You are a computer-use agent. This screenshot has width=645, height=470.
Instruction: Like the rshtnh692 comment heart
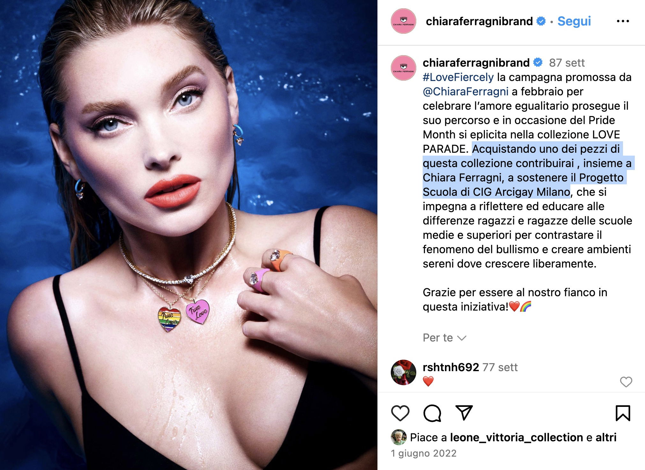coord(626,382)
